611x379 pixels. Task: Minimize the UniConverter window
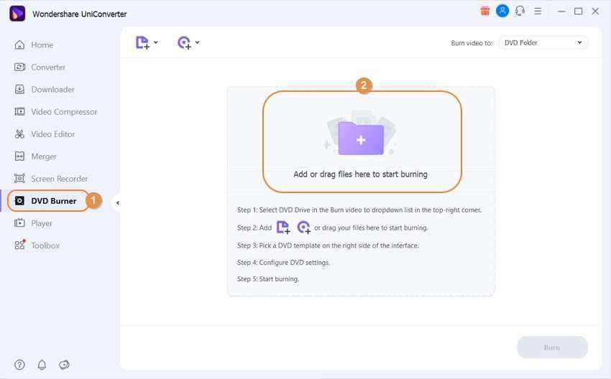tap(561, 11)
